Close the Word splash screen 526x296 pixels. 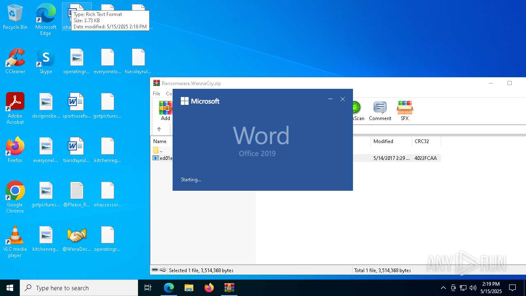[x=343, y=99]
